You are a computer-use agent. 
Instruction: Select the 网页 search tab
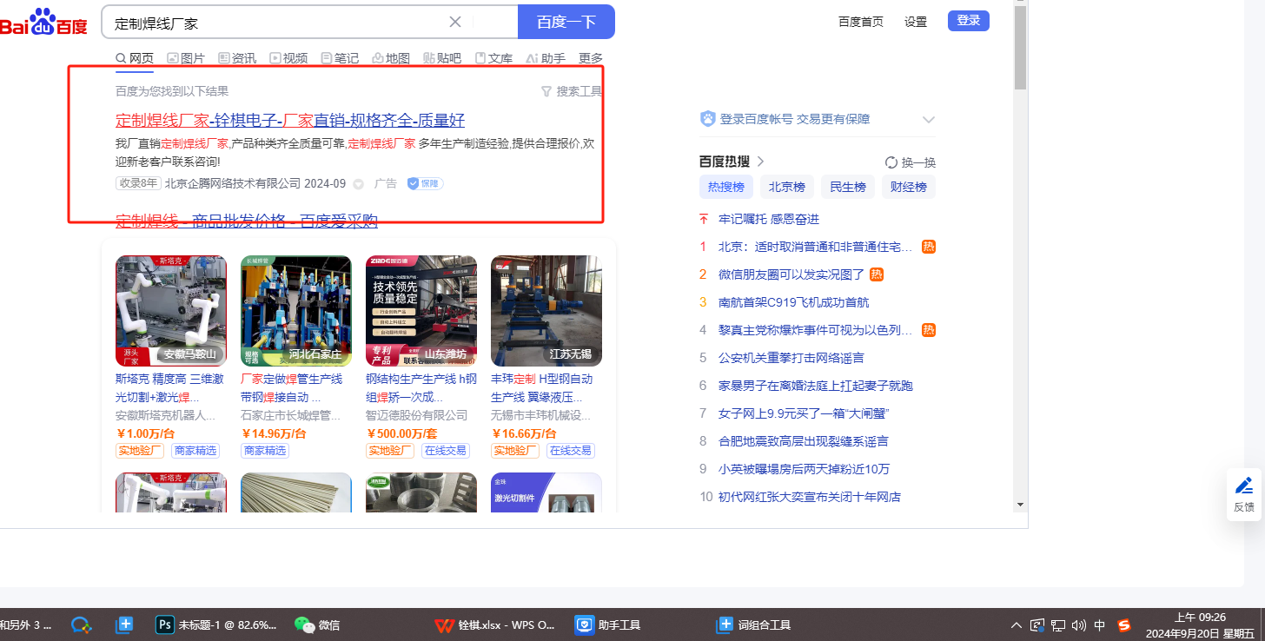coord(135,58)
